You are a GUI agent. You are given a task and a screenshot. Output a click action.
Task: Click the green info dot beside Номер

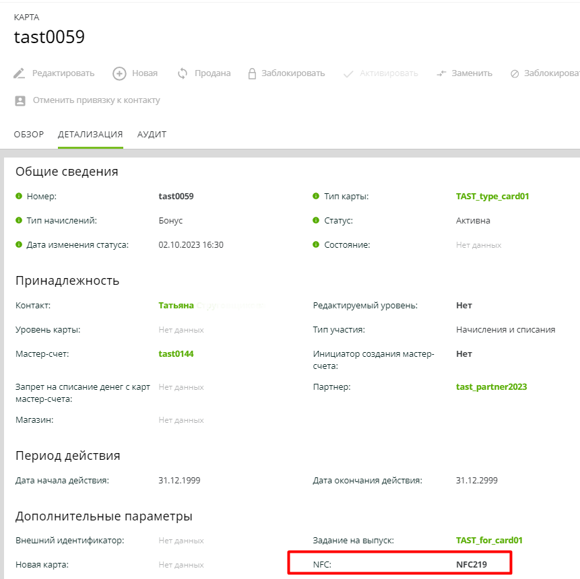click(x=19, y=197)
